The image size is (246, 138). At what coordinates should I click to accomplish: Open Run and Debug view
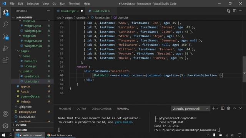point(5,48)
